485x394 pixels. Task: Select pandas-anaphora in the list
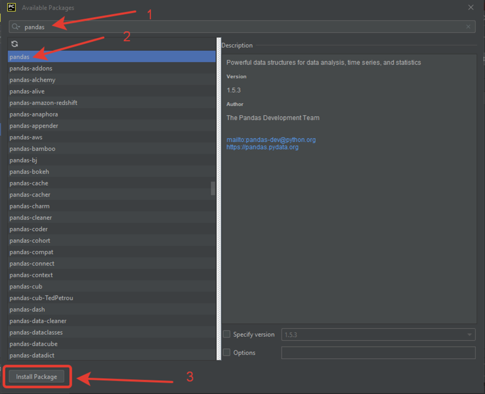[x=111, y=114]
